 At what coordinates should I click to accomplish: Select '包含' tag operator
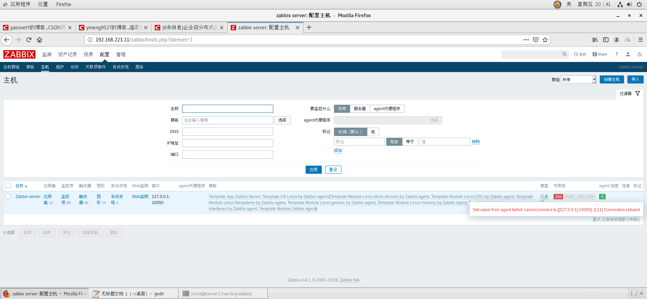coord(394,142)
